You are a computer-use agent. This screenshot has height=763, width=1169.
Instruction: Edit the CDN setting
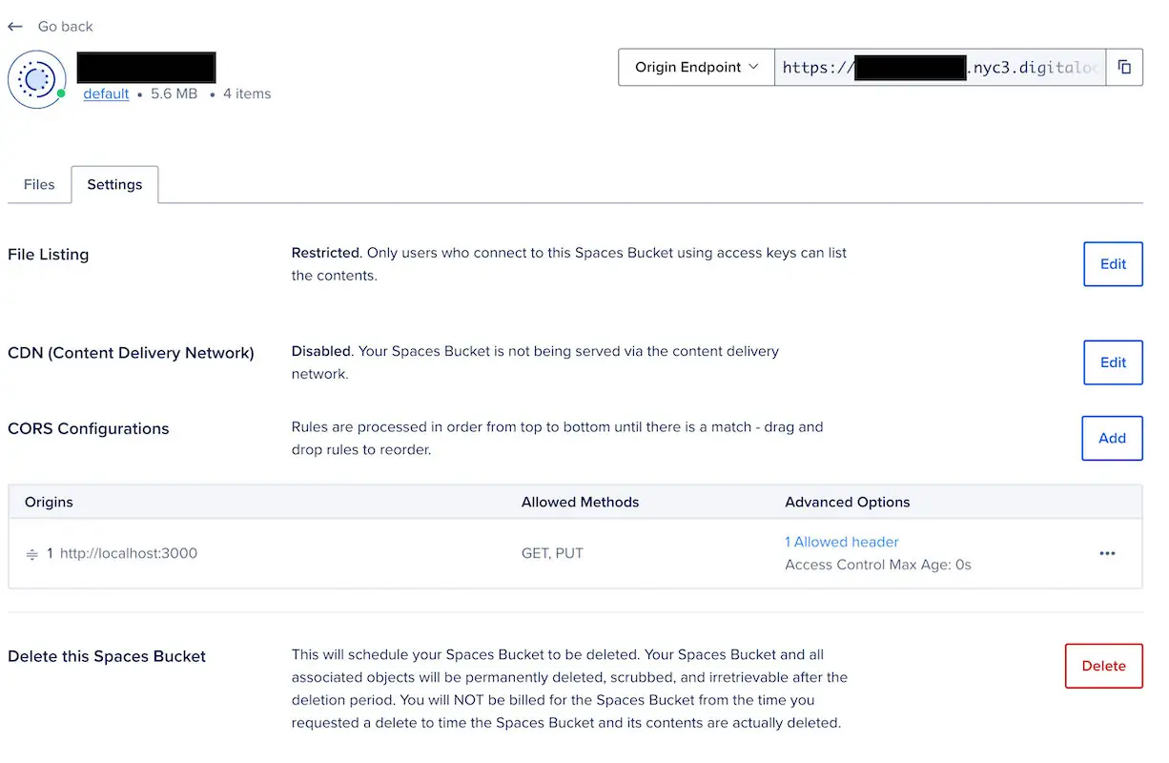(1113, 362)
